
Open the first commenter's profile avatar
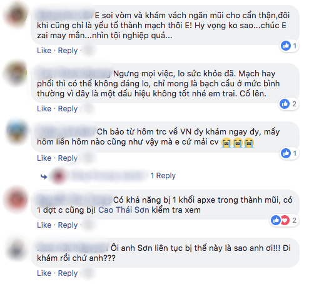(16, 15)
